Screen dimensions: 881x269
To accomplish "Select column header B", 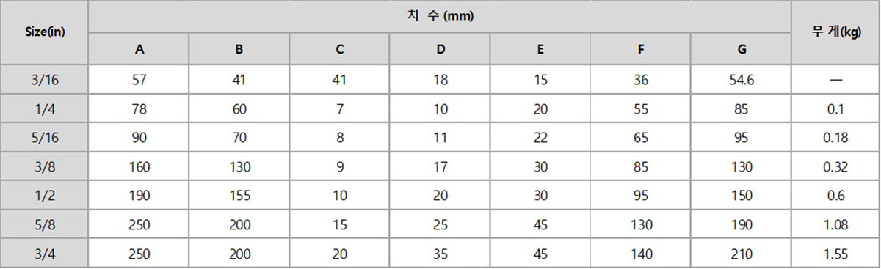I will point(239,49).
